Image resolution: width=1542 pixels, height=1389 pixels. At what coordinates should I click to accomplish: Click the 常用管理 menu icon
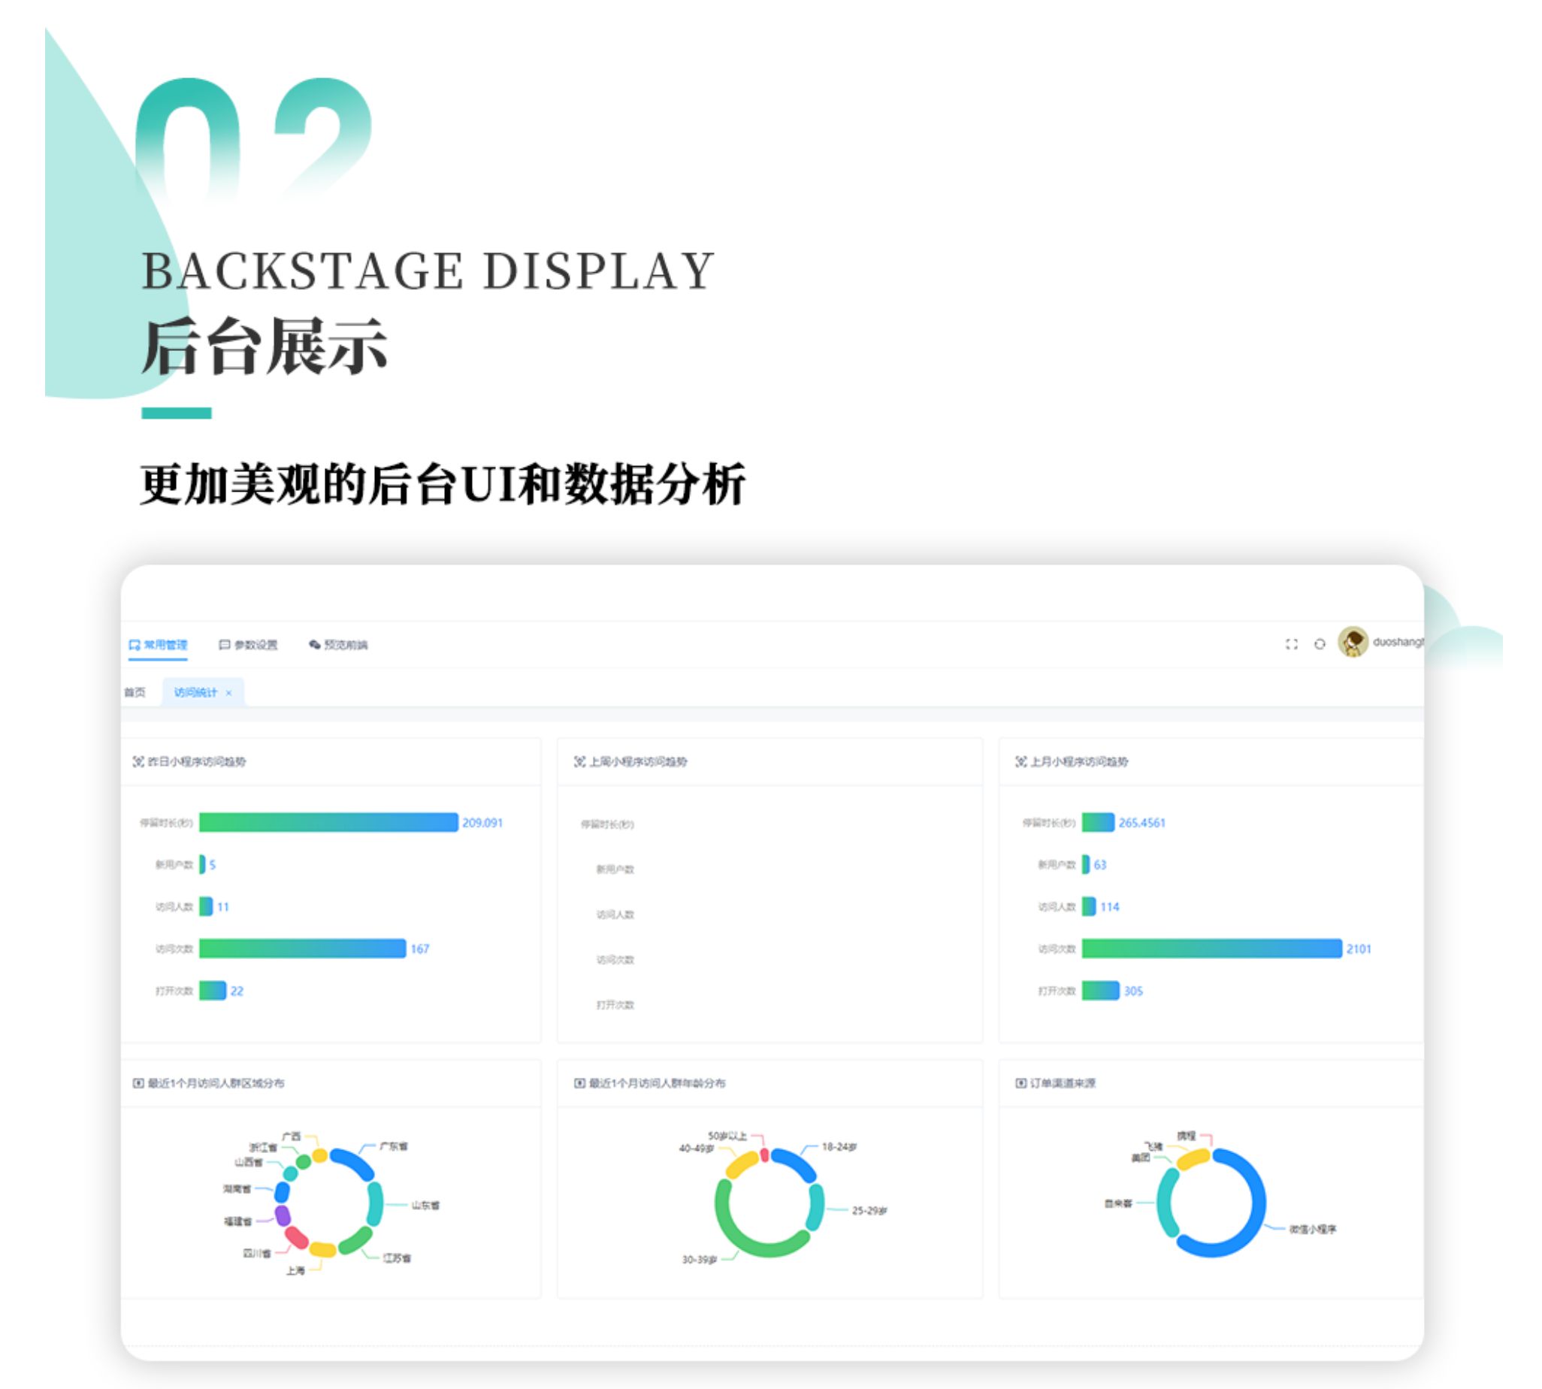135,645
